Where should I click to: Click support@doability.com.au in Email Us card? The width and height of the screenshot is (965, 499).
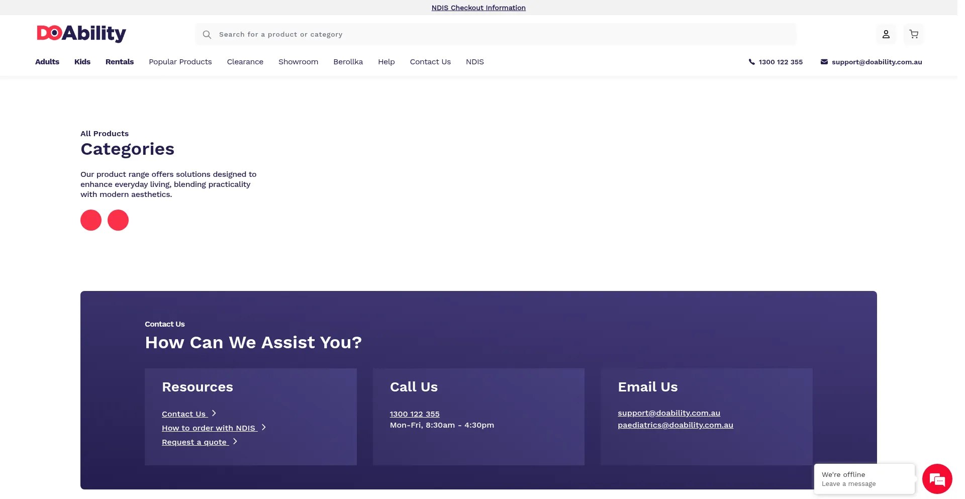pos(669,413)
